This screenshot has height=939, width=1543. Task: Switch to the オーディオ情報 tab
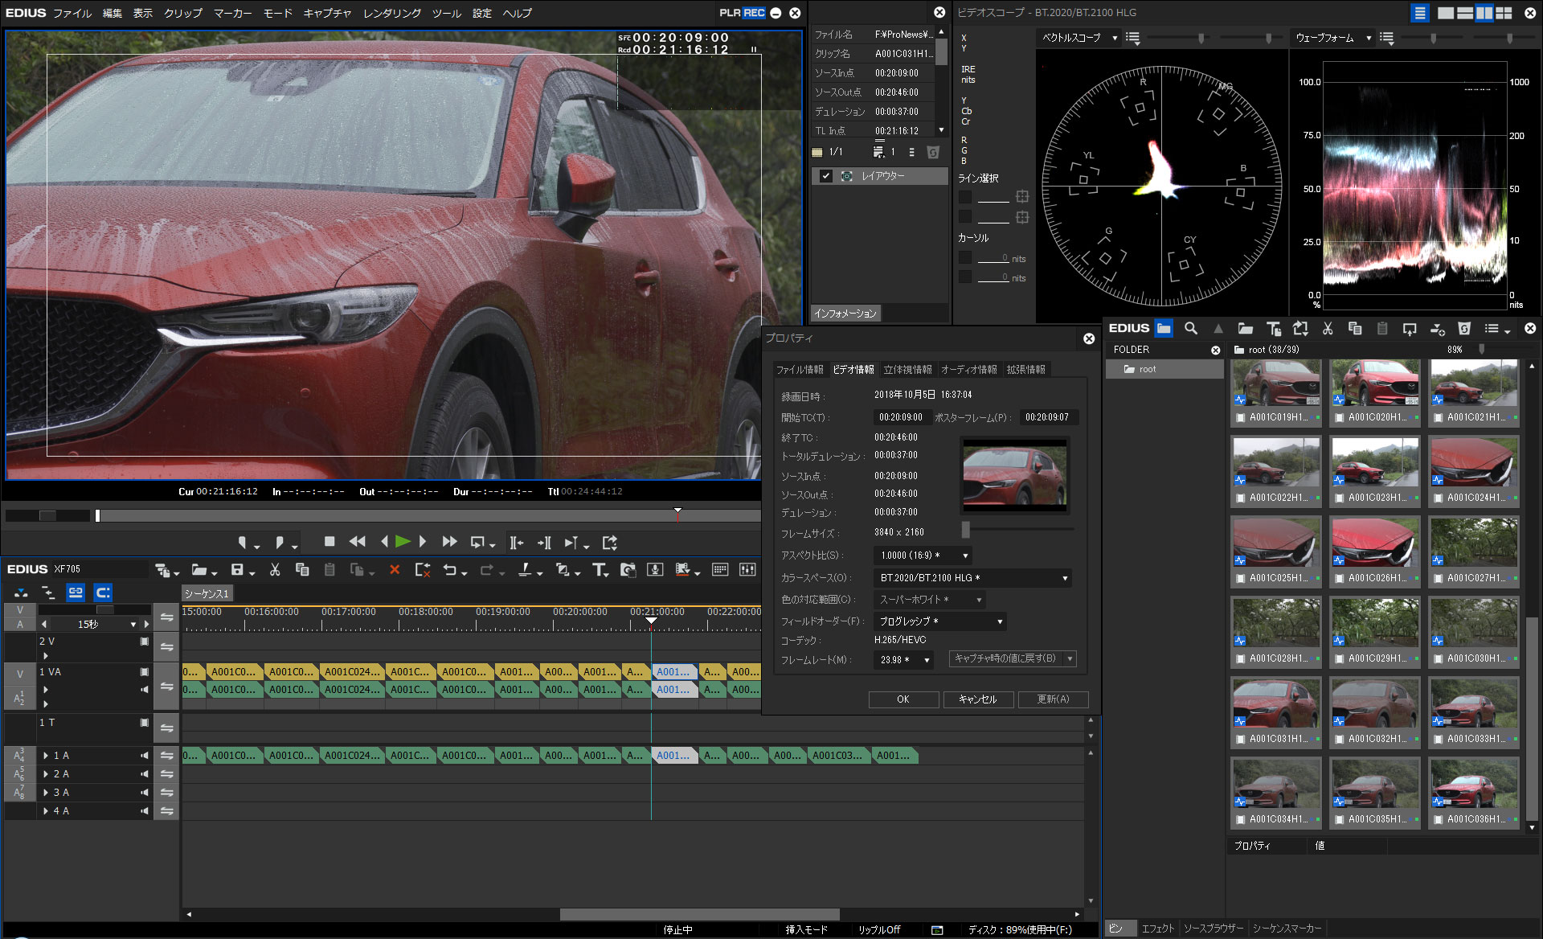(968, 370)
